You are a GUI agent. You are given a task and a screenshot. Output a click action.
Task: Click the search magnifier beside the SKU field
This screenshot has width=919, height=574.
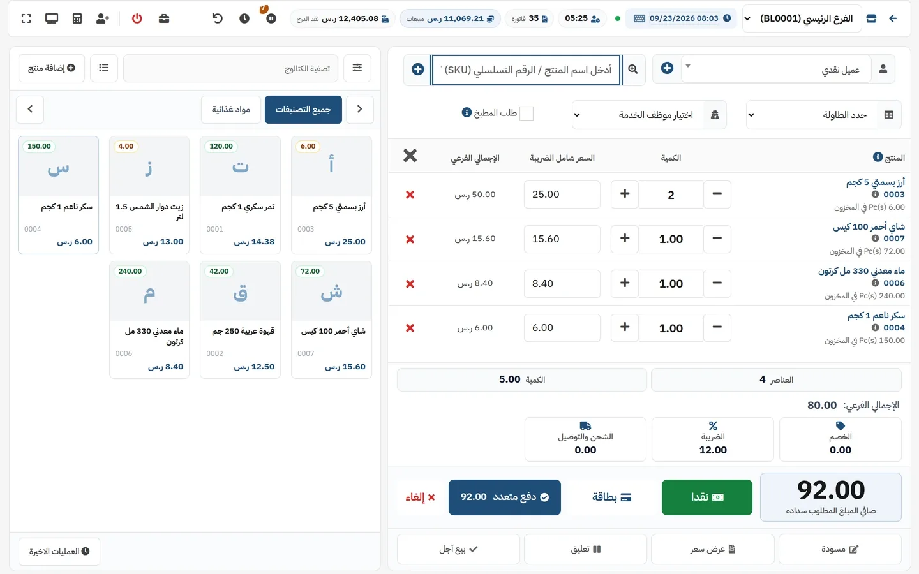tap(633, 70)
